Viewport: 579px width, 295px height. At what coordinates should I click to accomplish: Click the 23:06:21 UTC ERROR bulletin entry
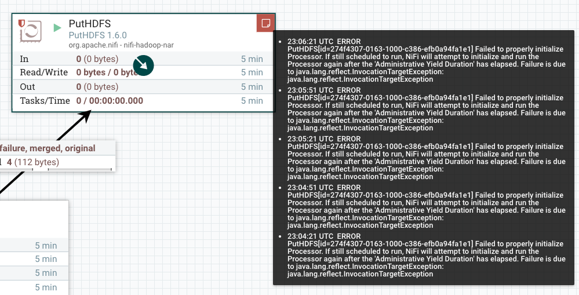426,60
